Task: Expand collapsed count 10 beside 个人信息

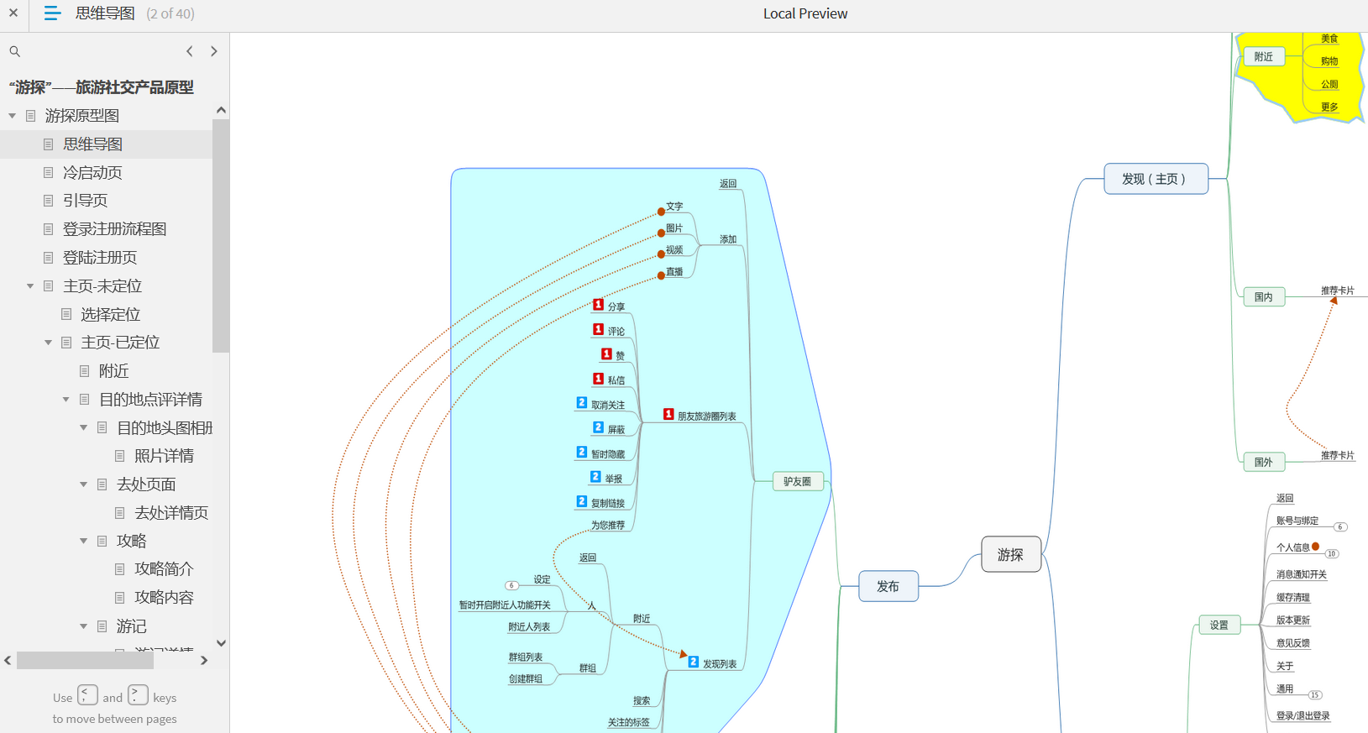Action: click(x=1332, y=554)
